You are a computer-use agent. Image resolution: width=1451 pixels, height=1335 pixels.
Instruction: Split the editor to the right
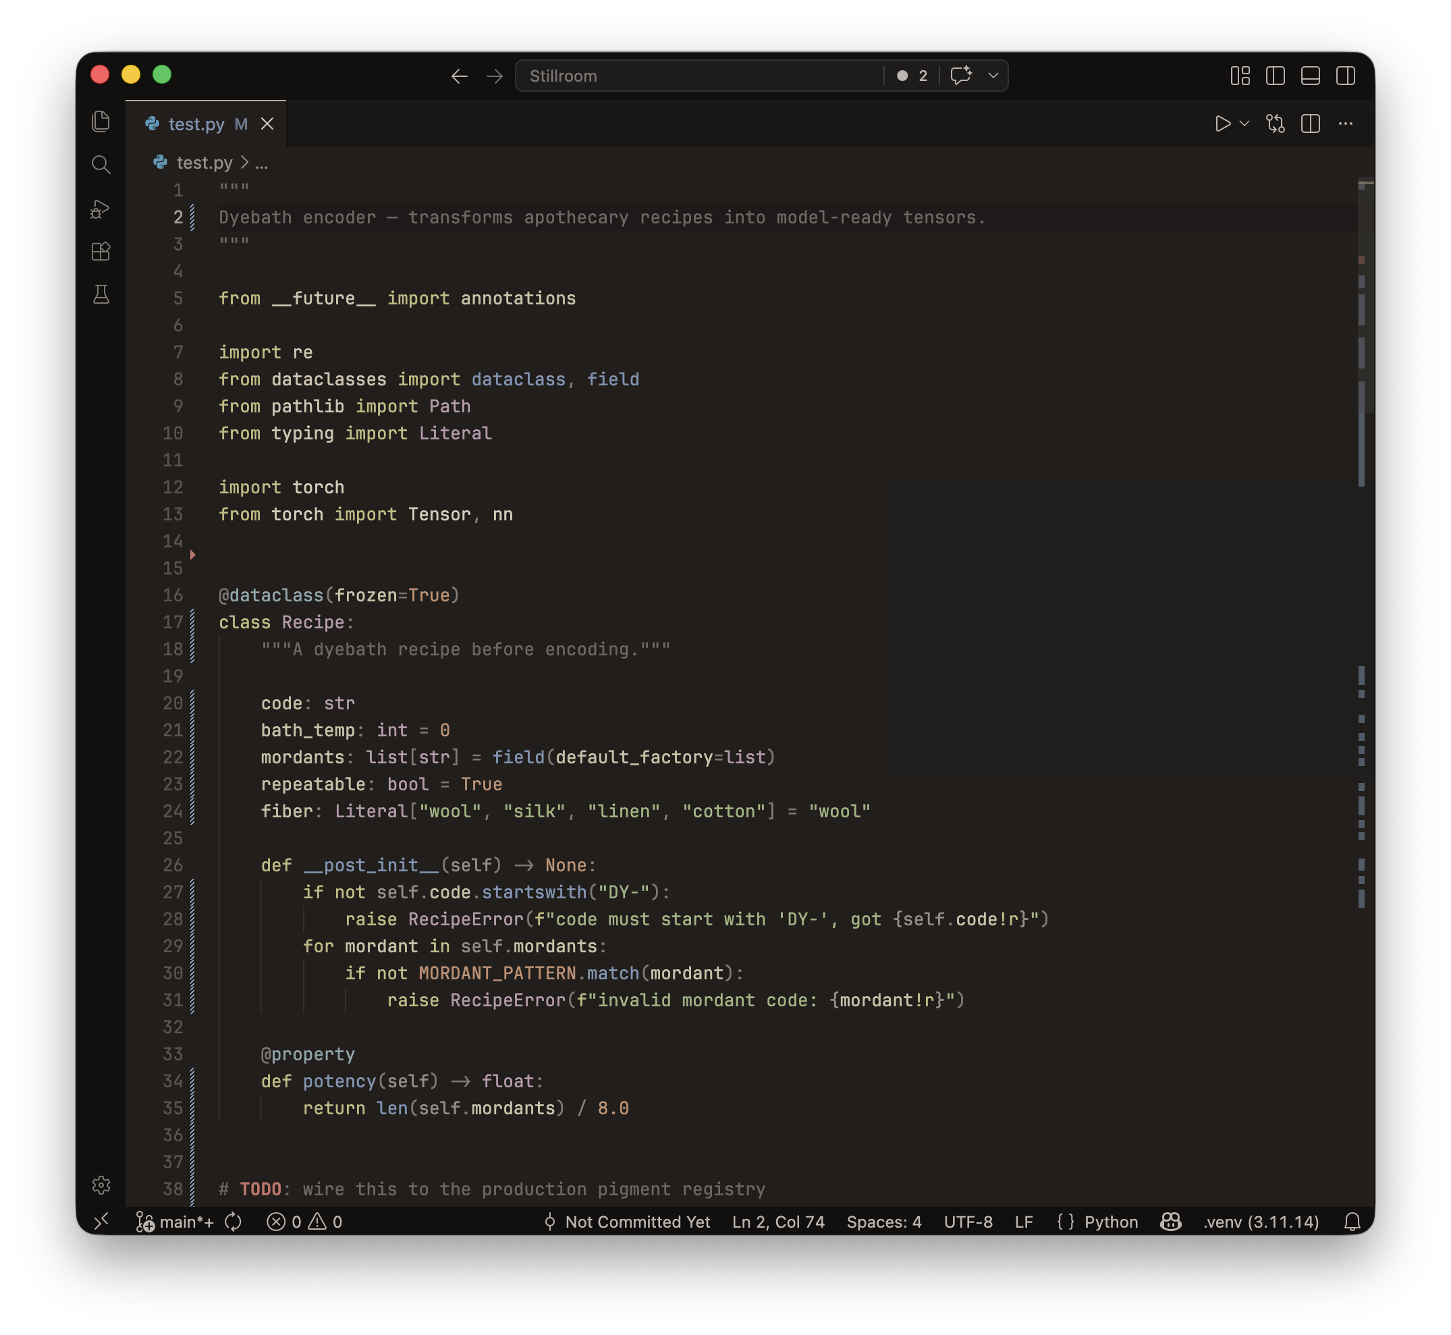(x=1310, y=124)
